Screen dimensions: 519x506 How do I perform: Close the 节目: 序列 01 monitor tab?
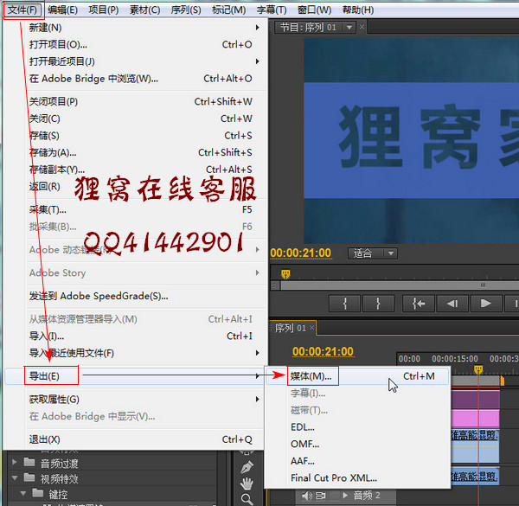362,27
